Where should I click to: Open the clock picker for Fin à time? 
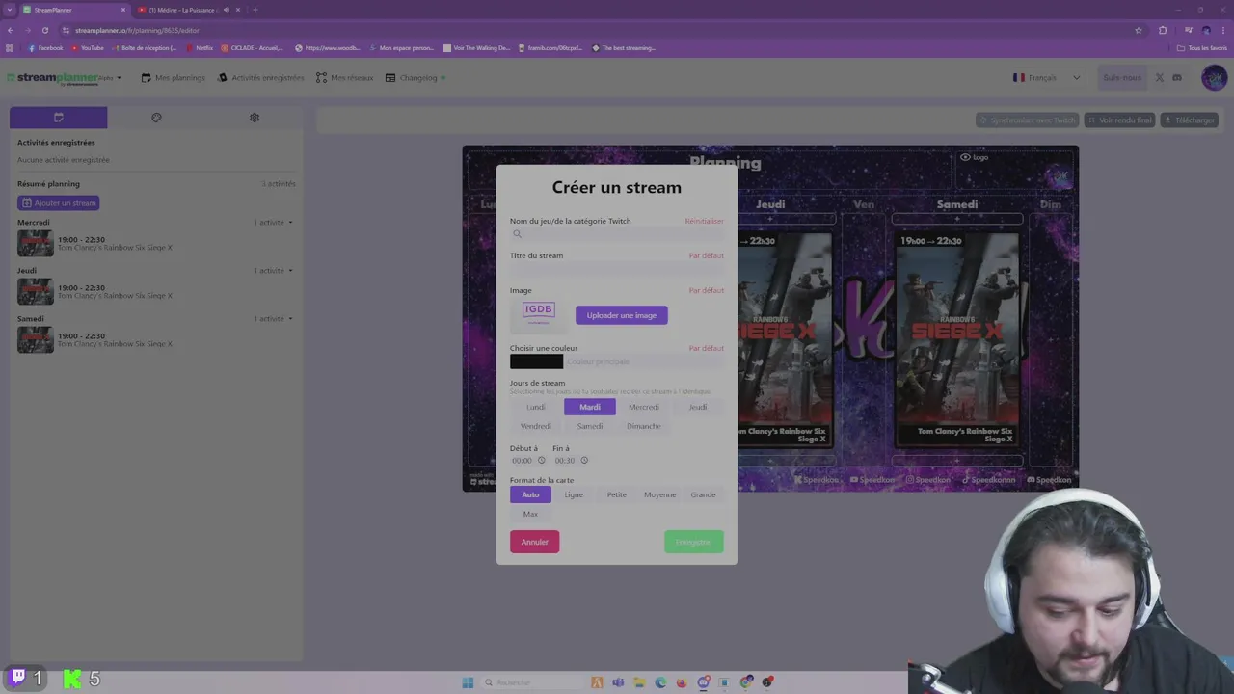[584, 461]
